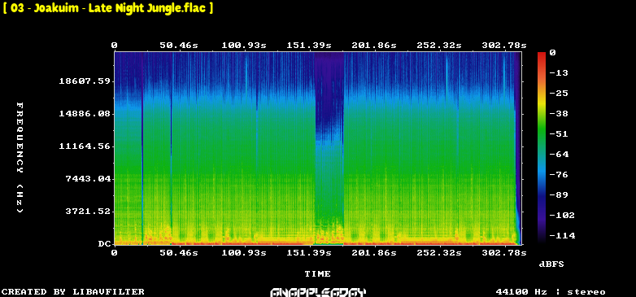Click the top 50.46s time marker
Screen dimensions: 636x297
click(x=179, y=46)
